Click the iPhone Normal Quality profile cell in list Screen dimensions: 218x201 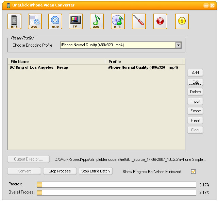pos(142,67)
